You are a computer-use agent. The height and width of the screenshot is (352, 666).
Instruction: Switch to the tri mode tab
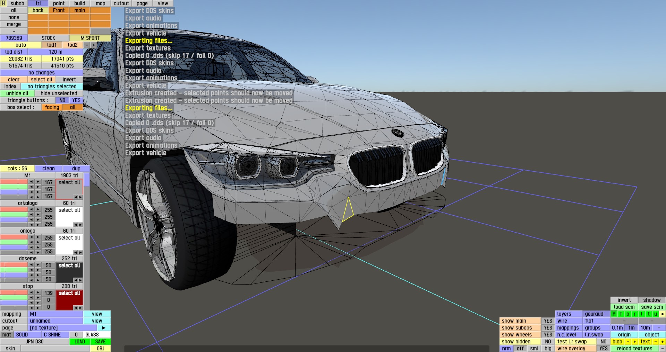(x=38, y=3)
